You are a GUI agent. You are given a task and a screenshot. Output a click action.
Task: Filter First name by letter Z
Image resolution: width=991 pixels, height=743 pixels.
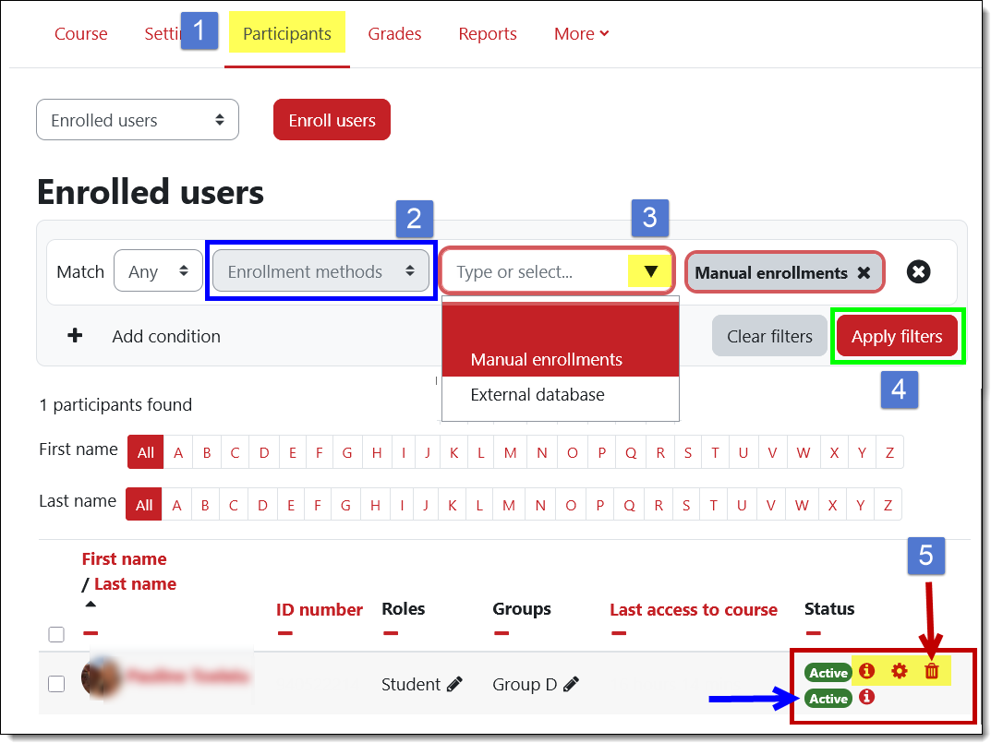(889, 452)
